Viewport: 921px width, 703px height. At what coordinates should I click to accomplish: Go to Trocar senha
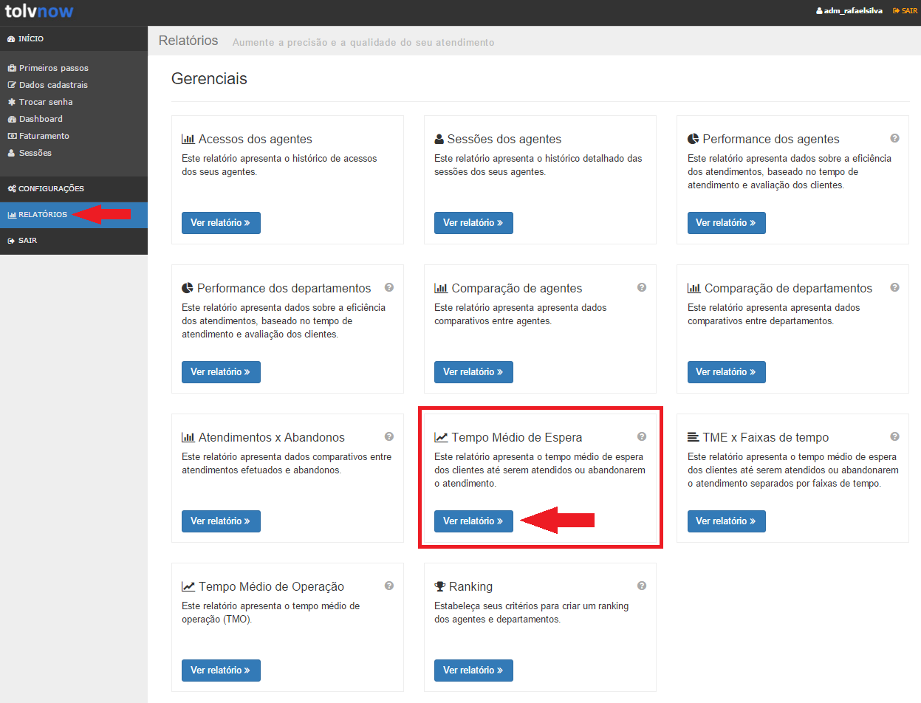point(40,102)
